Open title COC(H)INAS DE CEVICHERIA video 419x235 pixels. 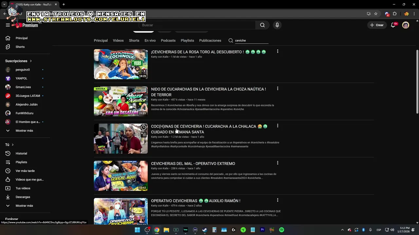[x=209, y=129]
